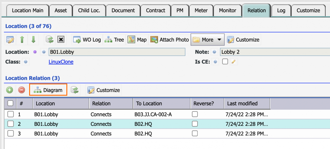Toggle the select-all checkbox in table header
This screenshot has height=149, width=330.
10,103
